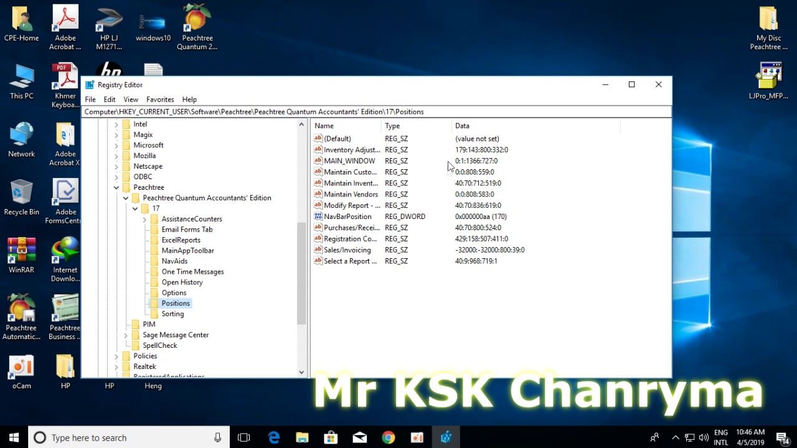Open the Help menu

click(x=189, y=100)
